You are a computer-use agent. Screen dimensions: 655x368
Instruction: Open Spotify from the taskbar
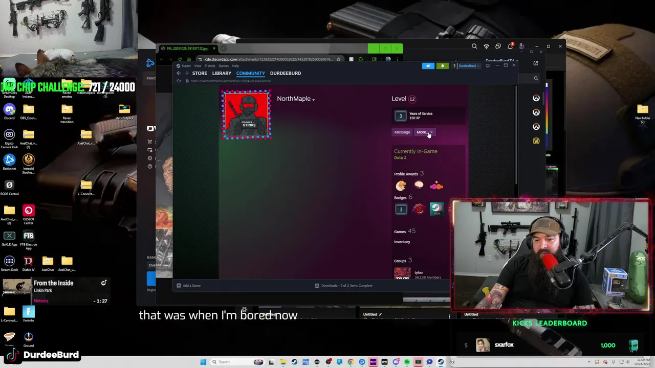(x=407, y=362)
